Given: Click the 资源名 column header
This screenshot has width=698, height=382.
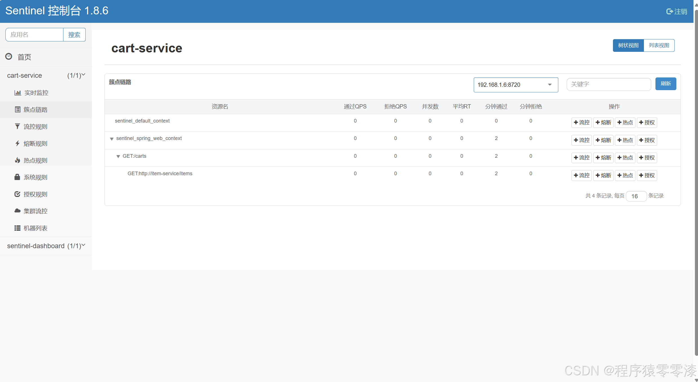Looking at the screenshot, I should pos(220,106).
